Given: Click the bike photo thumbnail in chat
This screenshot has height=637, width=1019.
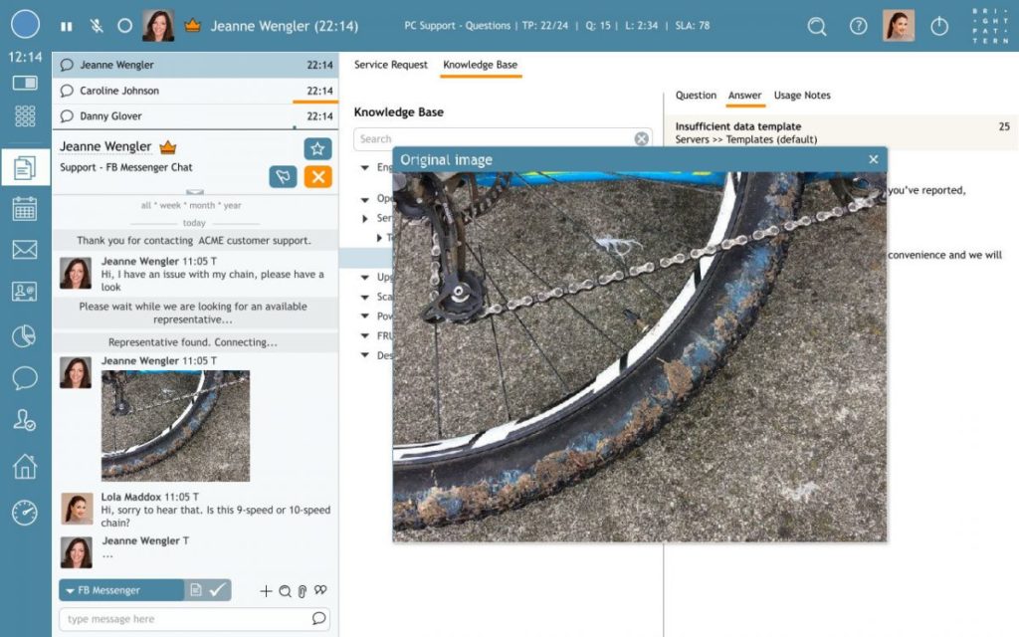Looking at the screenshot, I should [175, 425].
